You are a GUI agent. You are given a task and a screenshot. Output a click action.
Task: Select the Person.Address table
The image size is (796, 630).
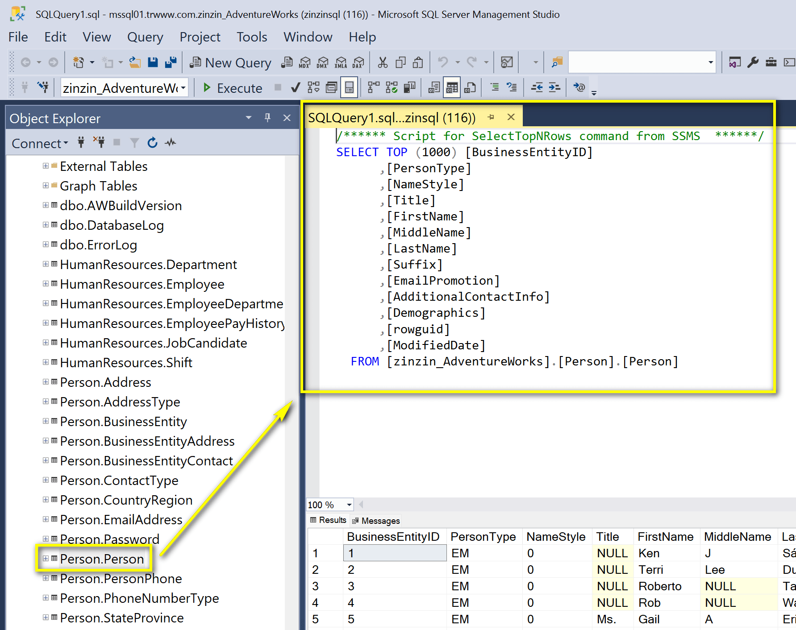105,382
